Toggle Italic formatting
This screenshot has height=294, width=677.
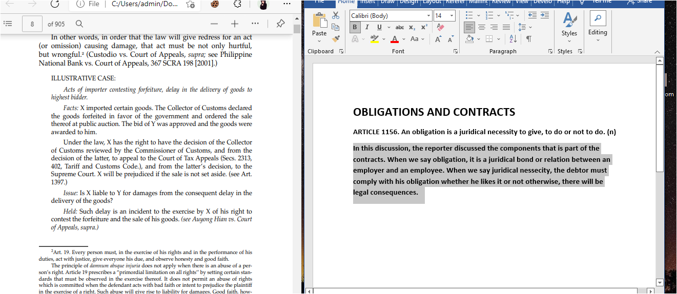(367, 27)
